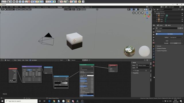Open the Window menu
This screenshot has height=103, width=184.
point(16,7)
